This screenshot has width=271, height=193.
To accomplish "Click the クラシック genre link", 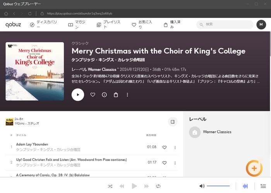I will click(x=80, y=43).
